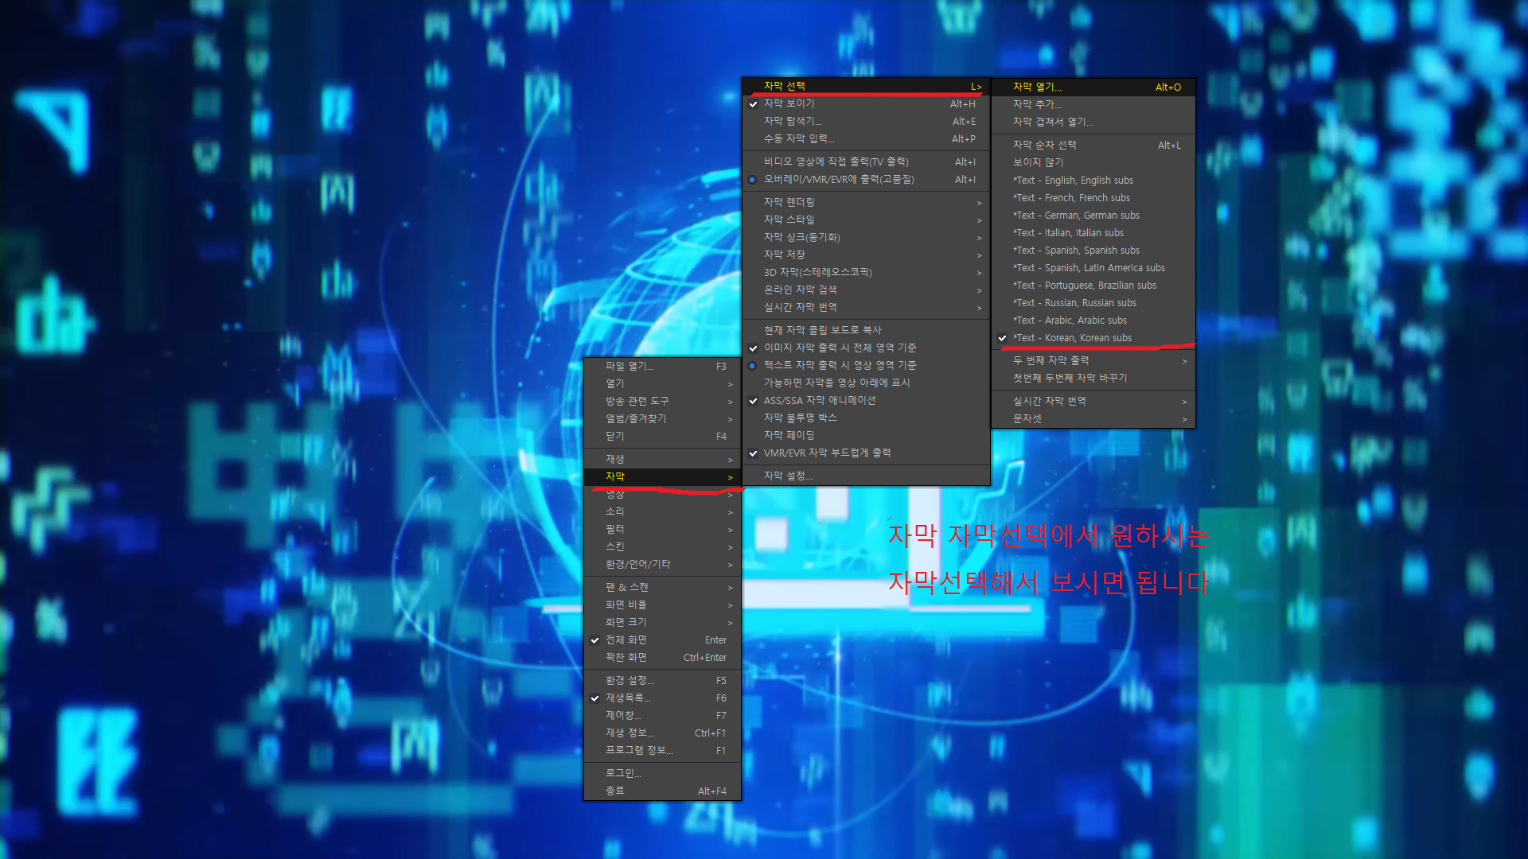Click 종료 to exit player
This screenshot has height=859, width=1528.
(x=615, y=791)
